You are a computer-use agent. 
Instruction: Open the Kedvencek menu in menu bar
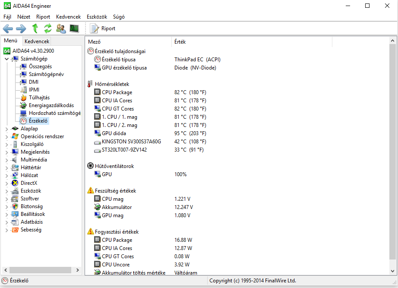click(68, 17)
